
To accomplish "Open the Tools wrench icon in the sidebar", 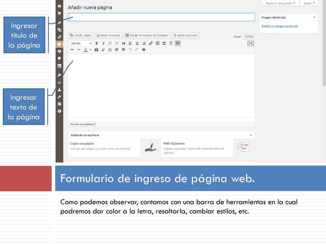I will click(x=59, y=97).
